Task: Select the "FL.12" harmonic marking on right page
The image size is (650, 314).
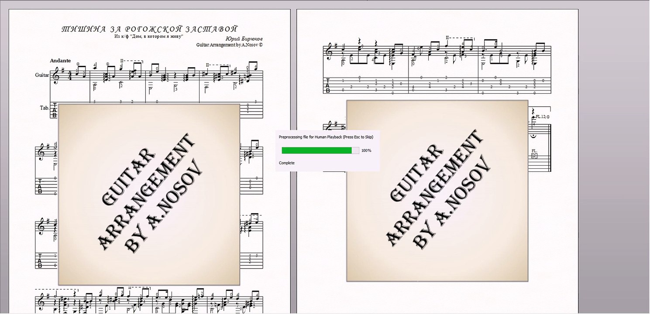Action: click(x=541, y=117)
